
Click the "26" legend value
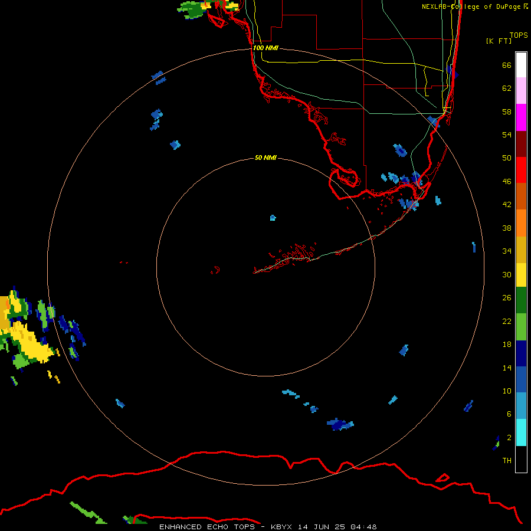point(507,298)
